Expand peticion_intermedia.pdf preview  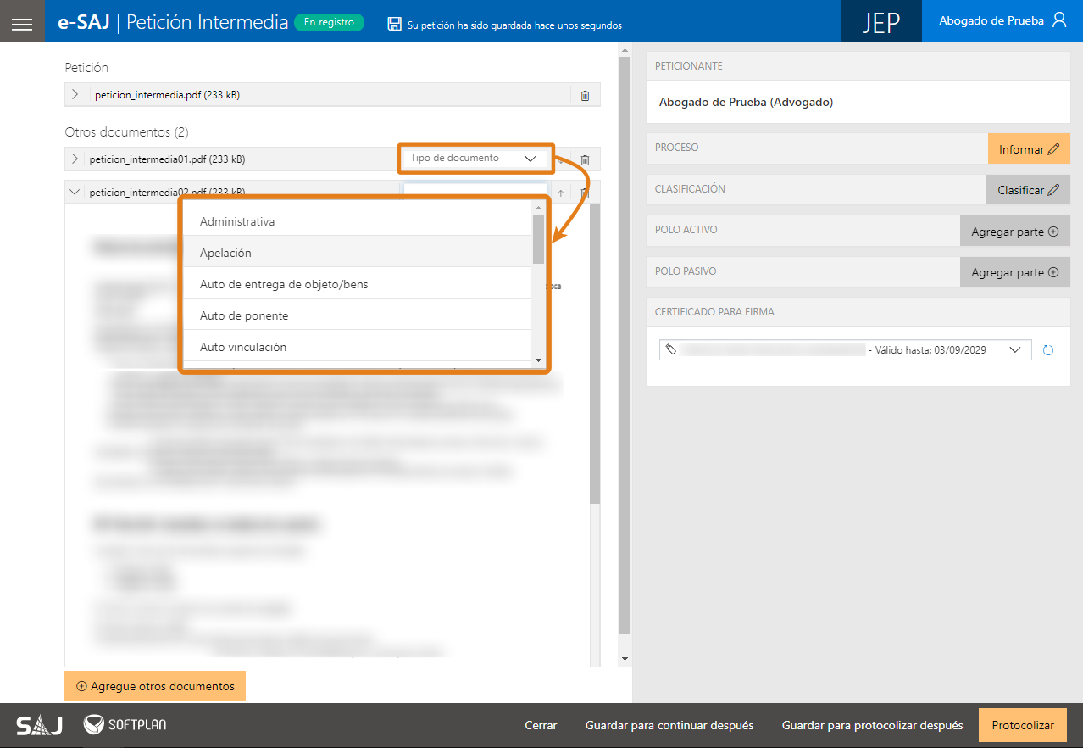pyautogui.click(x=75, y=94)
